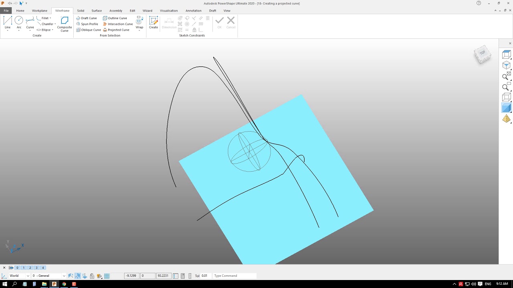
Task: Click the X coordinate field showing -9.1299
Action: (131, 276)
